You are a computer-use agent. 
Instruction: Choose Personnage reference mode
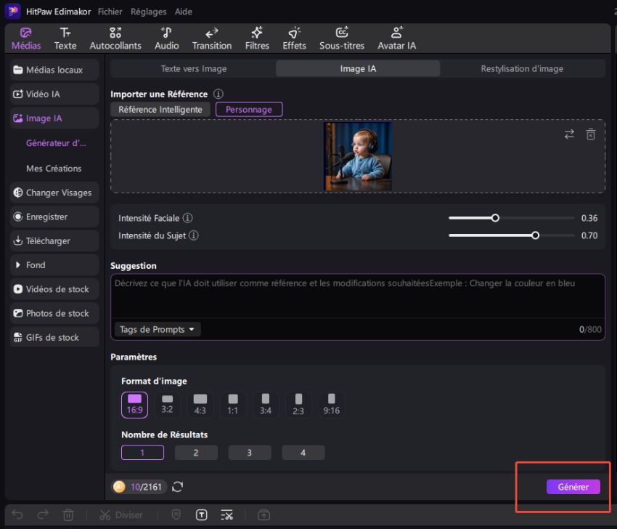tap(249, 110)
